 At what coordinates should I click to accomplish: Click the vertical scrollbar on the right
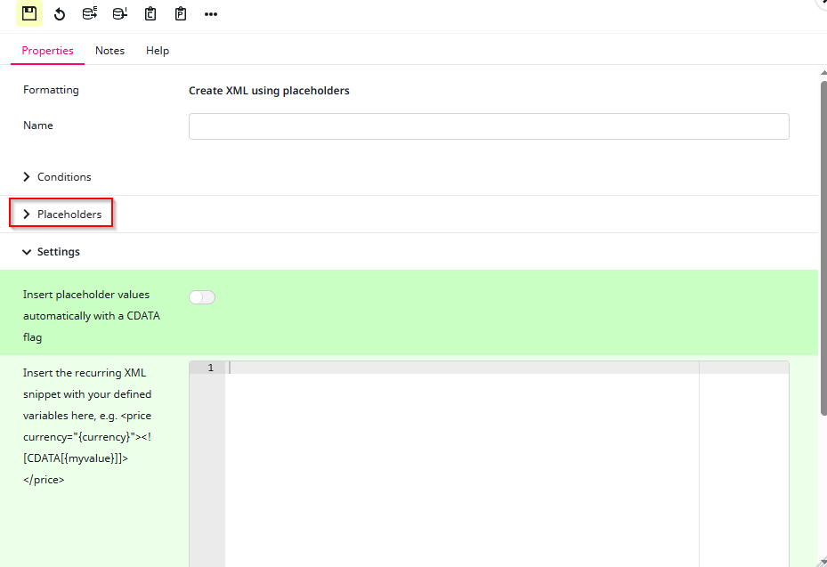tap(823, 249)
